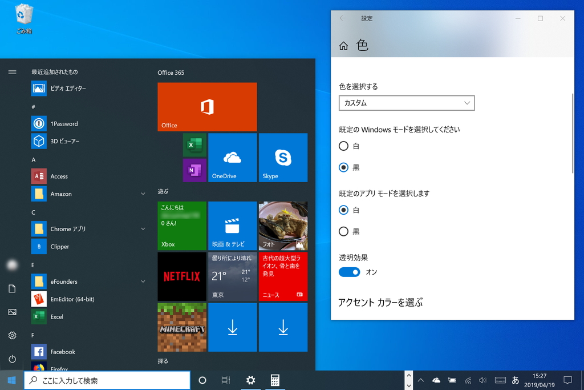Screen dimensions: 584x390
Task: Click the Task View icon on the taskbar
Action: pyautogui.click(x=225, y=380)
